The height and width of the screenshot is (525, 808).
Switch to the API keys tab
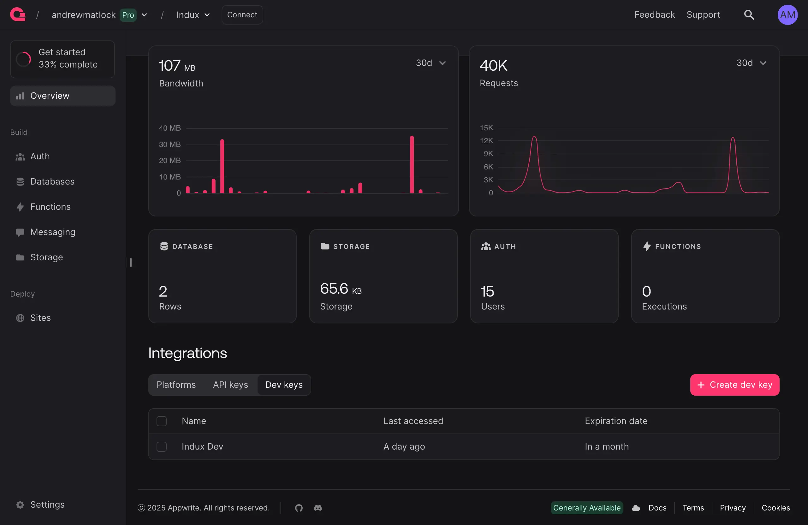230,385
